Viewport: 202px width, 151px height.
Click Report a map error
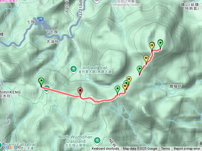[187, 149]
